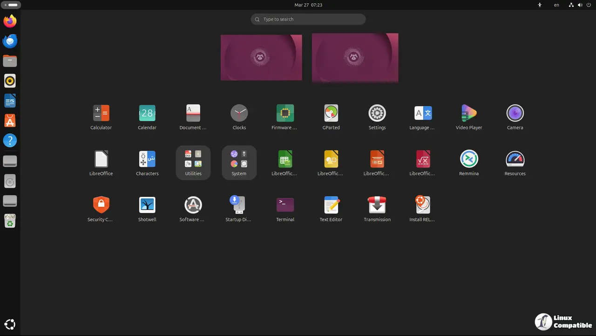The image size is (596, 336).
Task: Launch the Remmina remote desktop client
Action: point(469,159)
